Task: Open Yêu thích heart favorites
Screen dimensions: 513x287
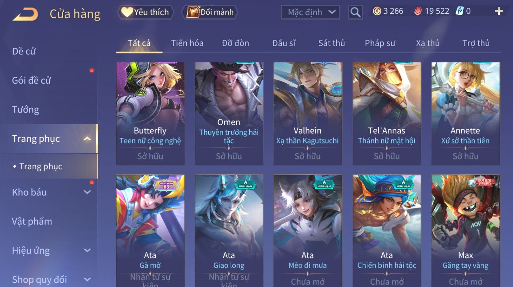Action: (x=146, y=12)
